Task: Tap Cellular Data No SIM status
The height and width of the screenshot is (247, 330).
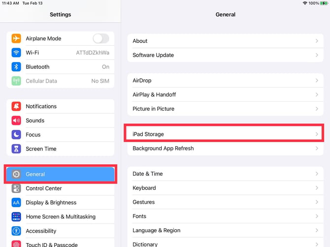Action: pos(100,81)
